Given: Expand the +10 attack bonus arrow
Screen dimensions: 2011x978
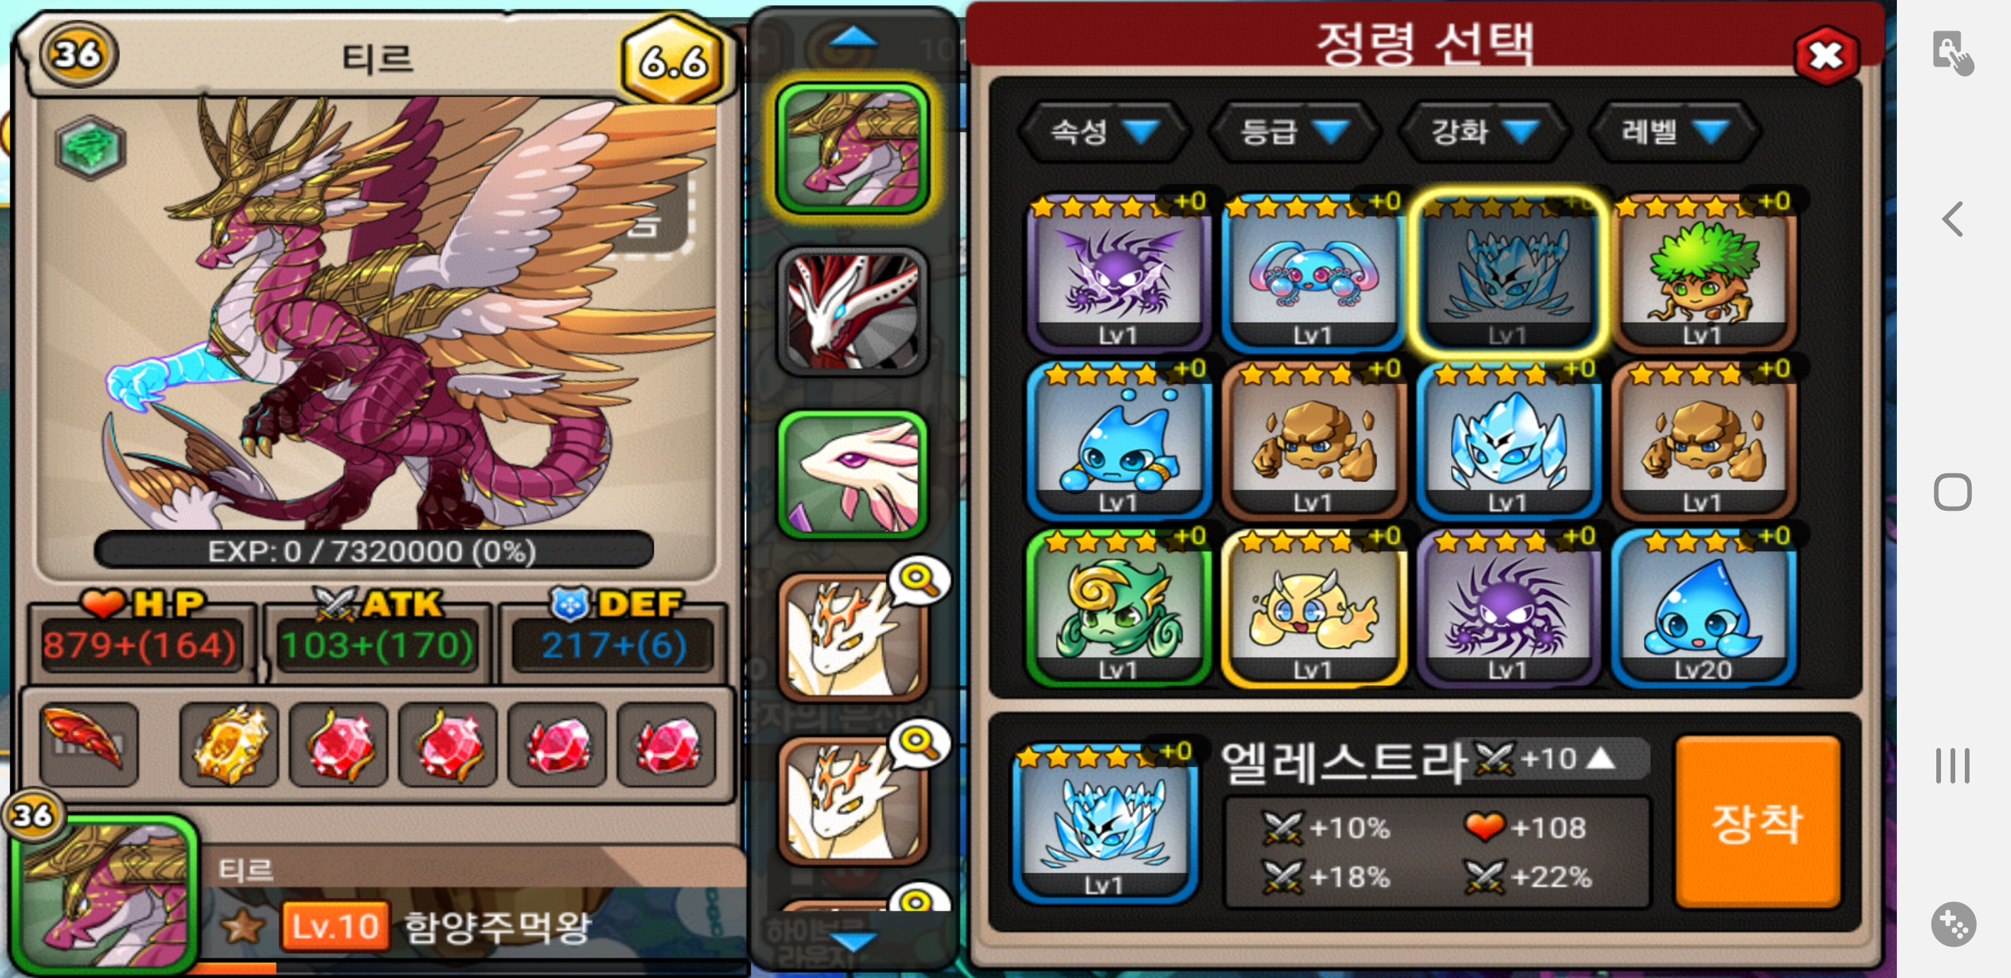Looking at the screenshot, I should [1601, 757].
